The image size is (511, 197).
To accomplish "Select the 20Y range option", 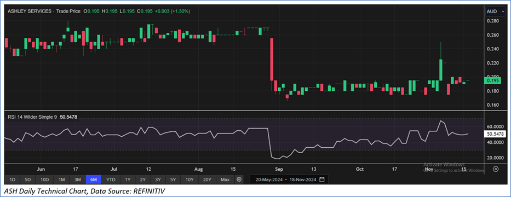I will 207,179.
